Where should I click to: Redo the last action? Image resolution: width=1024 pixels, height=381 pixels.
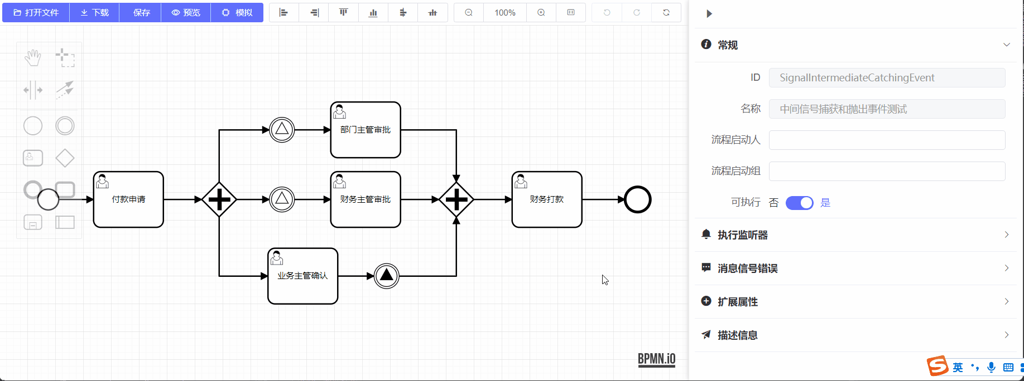[x=637, y=12]
